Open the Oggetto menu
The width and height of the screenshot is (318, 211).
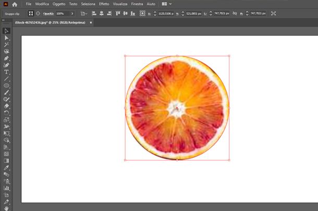pyautogui.click(x=59, y=4)
